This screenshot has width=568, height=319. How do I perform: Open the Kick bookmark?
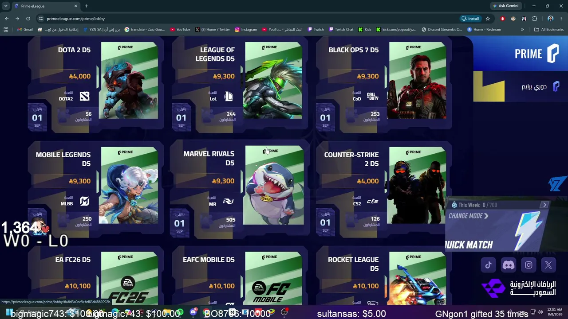(364, 30)
